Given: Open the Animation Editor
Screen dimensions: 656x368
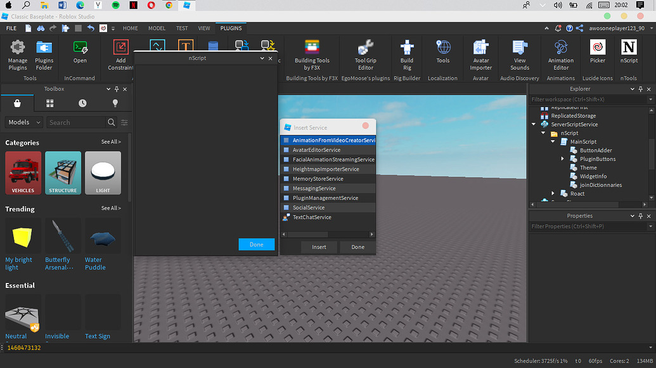Looking at the screenshot, I should coord(561,55).
